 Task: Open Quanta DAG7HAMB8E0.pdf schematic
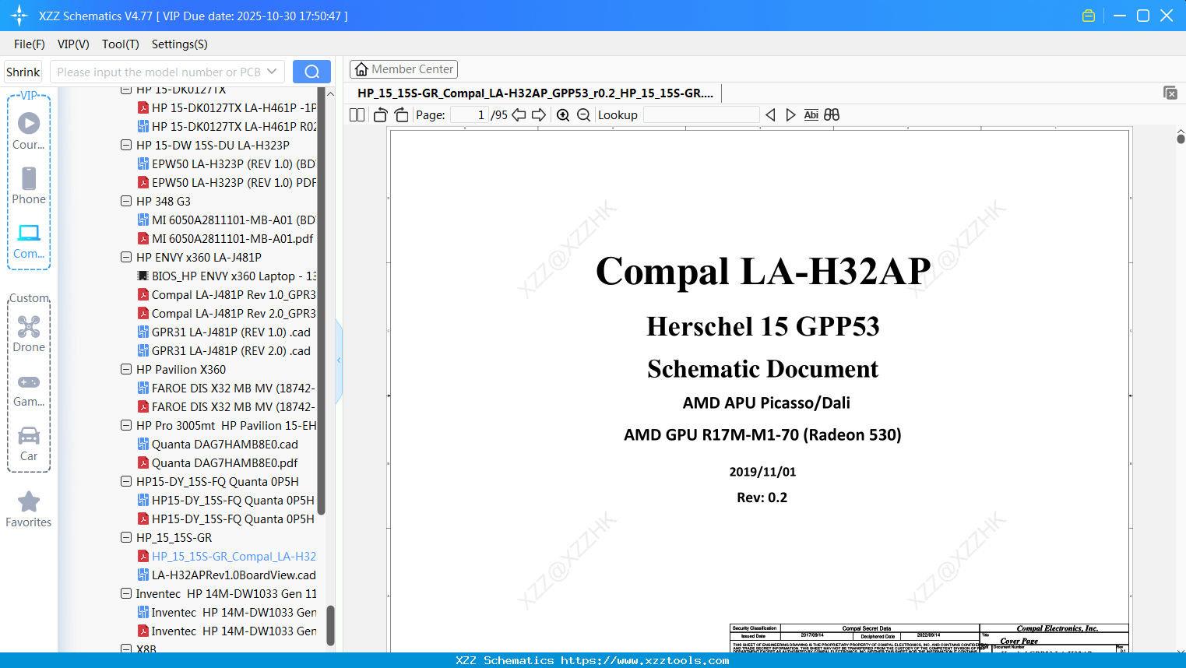point(218,462)
